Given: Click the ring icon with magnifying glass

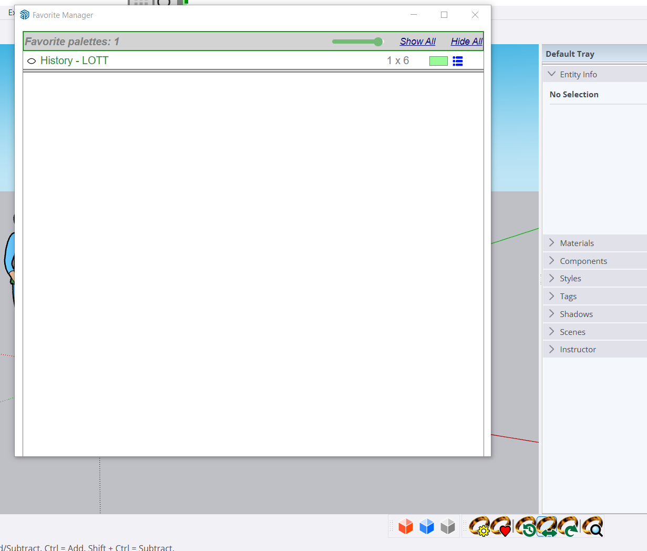Looking at the screenshot, I should pyautogui.click(x=592, y=526).
